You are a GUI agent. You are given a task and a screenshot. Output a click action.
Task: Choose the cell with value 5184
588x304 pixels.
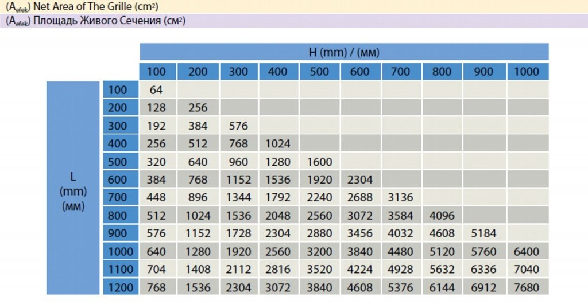click(484, 233)
